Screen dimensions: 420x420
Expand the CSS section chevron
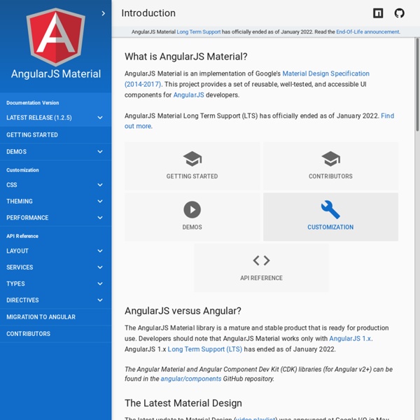tap(100, 185)
